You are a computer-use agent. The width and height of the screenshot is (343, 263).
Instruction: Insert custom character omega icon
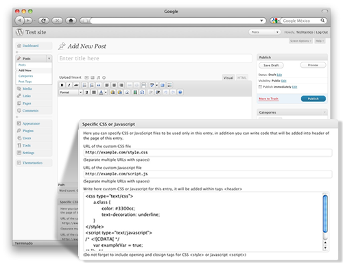(x=142, y=92)
